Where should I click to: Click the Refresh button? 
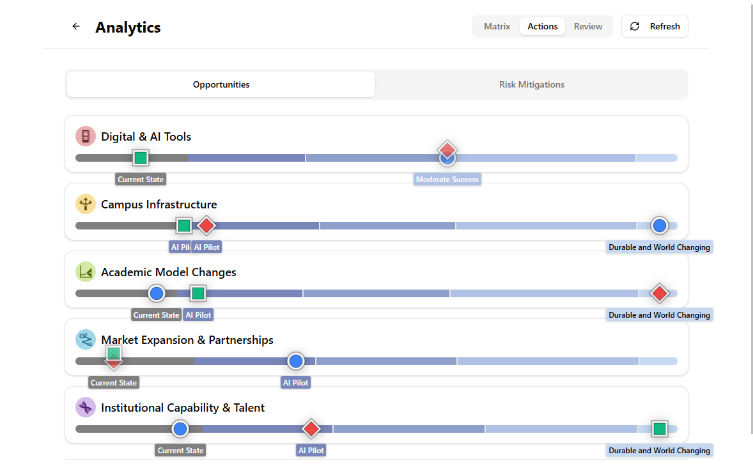655,26
